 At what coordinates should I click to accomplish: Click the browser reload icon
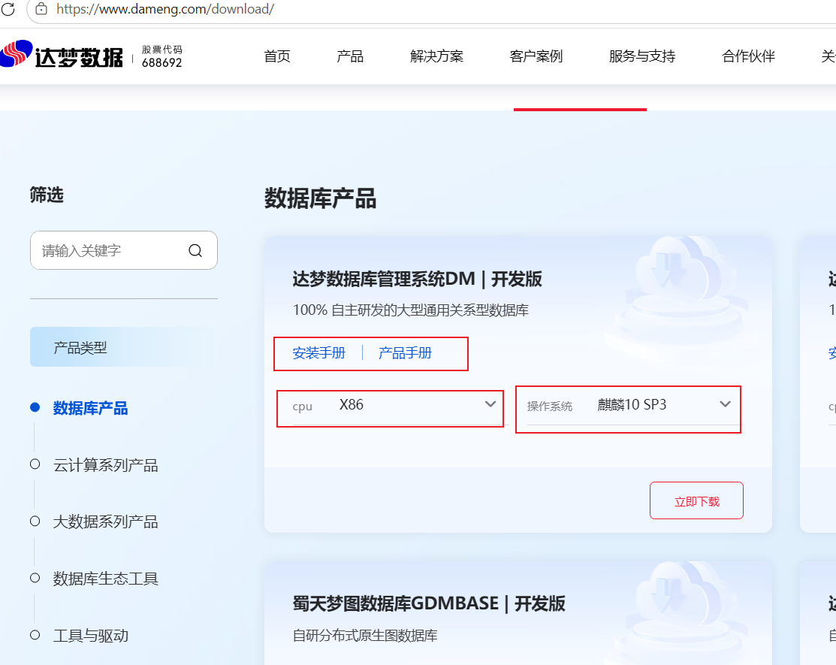(x=8, y=8)
